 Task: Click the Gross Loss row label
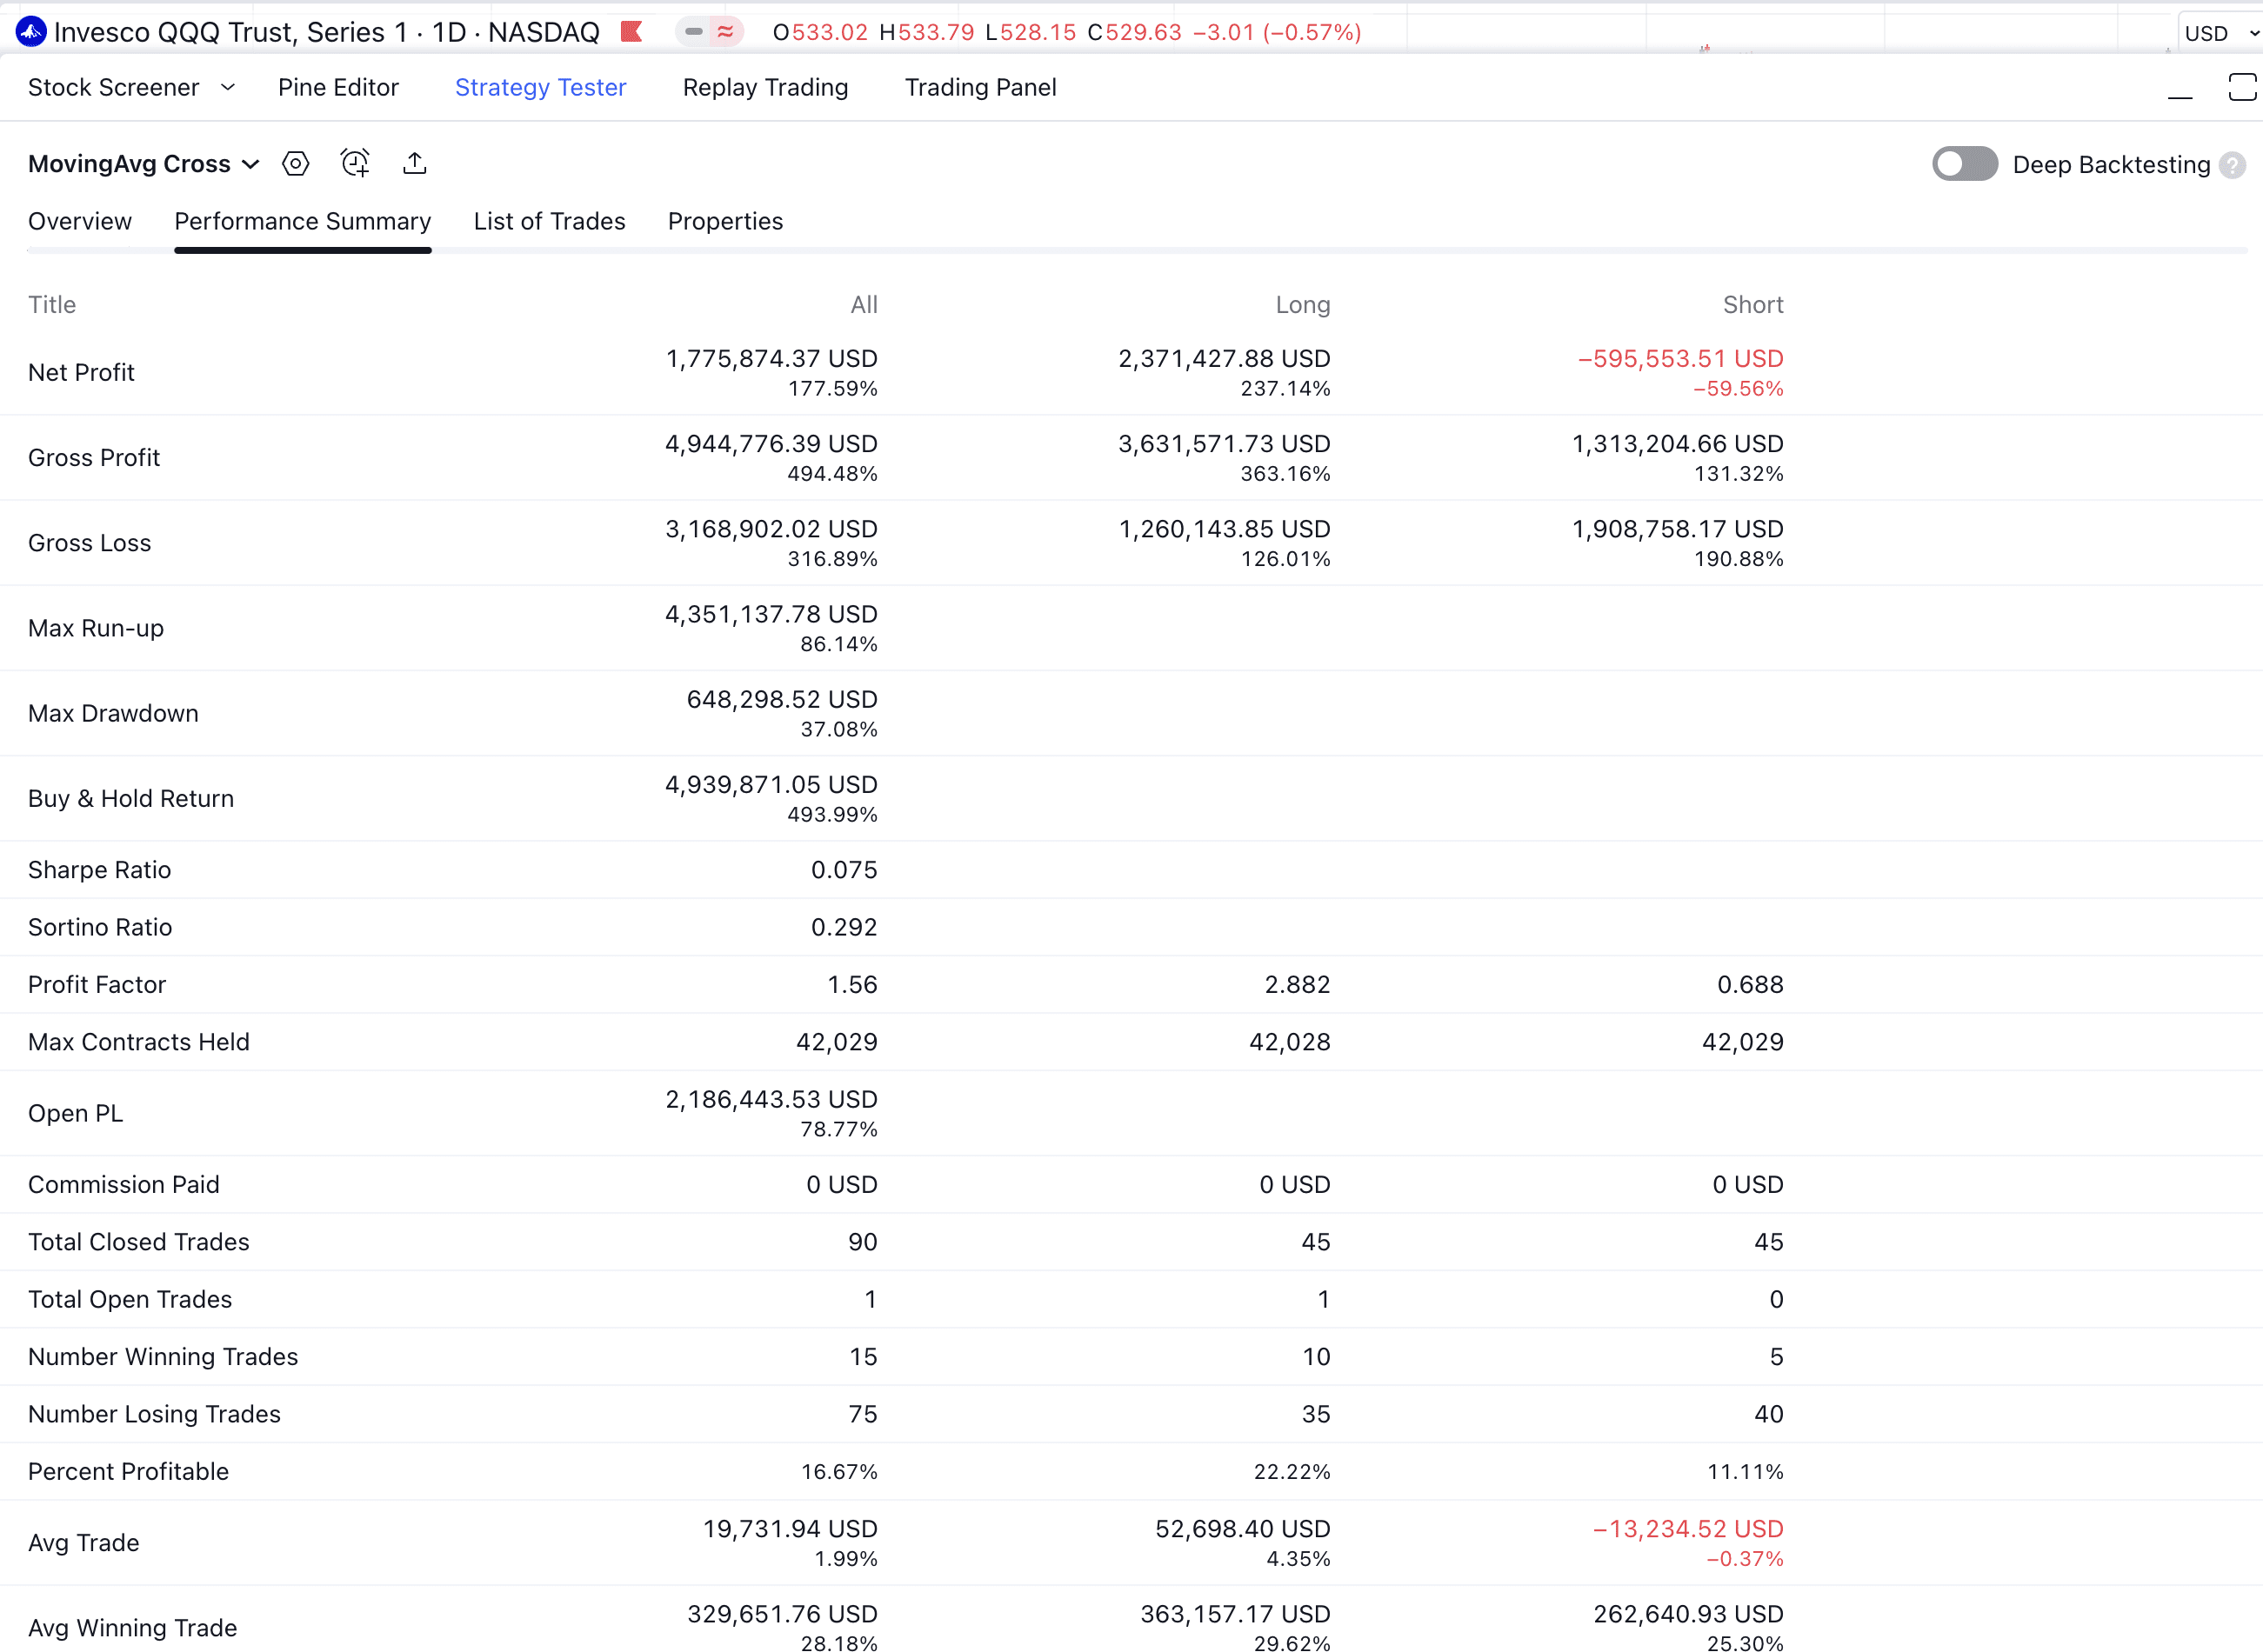(x=90, y=543)
